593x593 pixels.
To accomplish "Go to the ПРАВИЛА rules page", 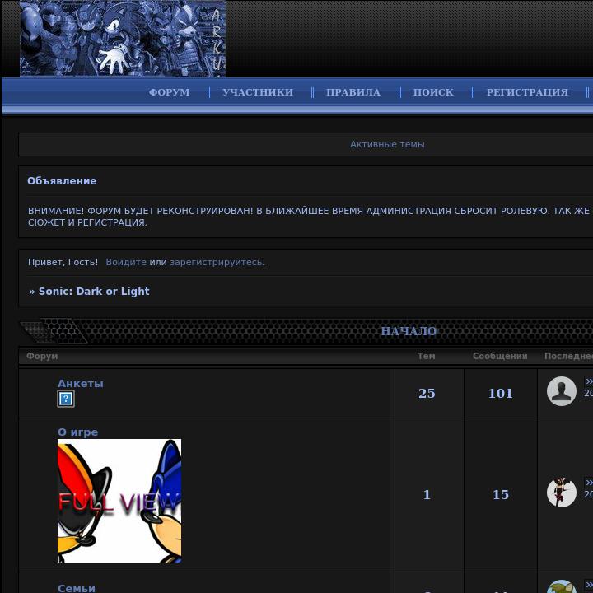I will tap(353, 92).
